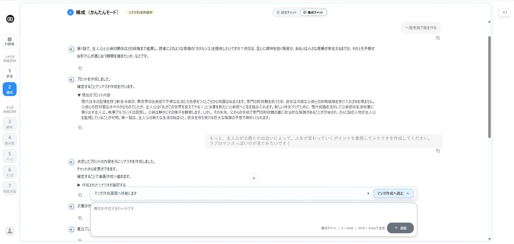Viewport: 514px width, 244px height.
Task: Click the chat scrollbar thumb
Action: pyautogui.click(x=489, y=87)
